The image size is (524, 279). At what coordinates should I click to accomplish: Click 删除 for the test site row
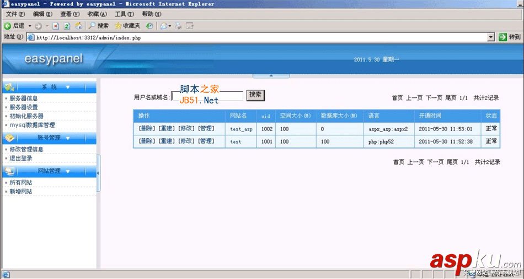coord(147,141)
